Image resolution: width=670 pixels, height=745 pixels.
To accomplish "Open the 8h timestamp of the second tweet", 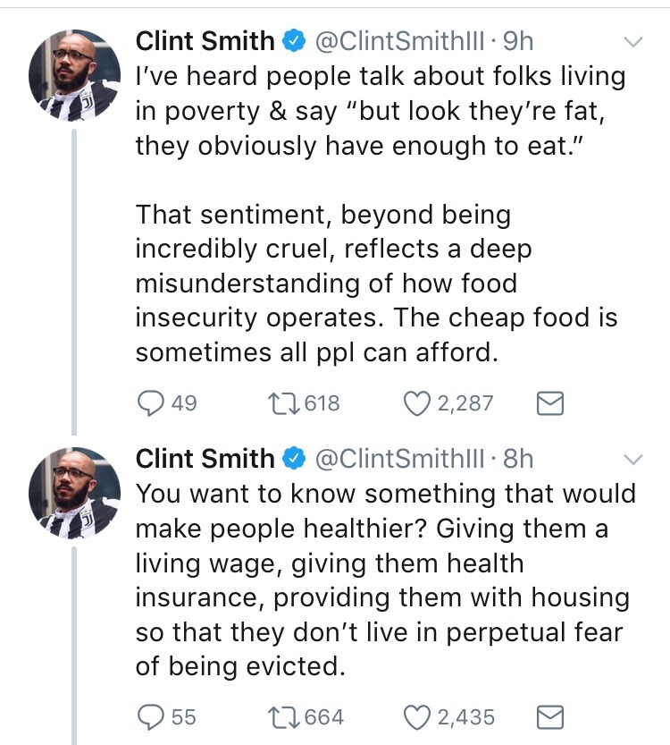I will pos(519,459).
